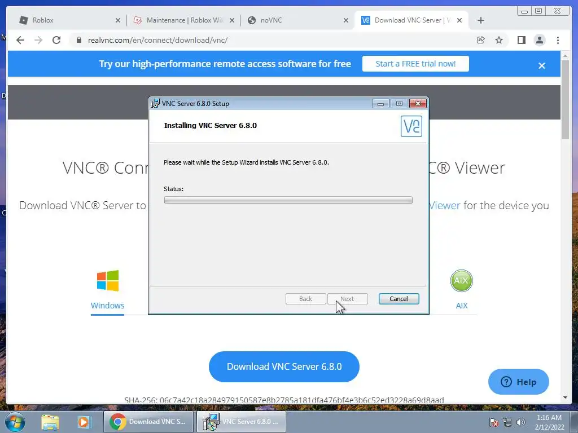The image size is (578, 433).
Task: Click Download VNC Server 6.8.0 button
Action: [x=284, y=366]
